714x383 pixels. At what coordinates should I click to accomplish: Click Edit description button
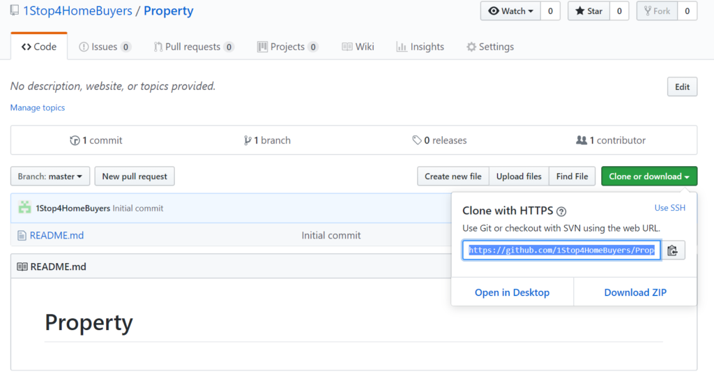click(682, 87)
